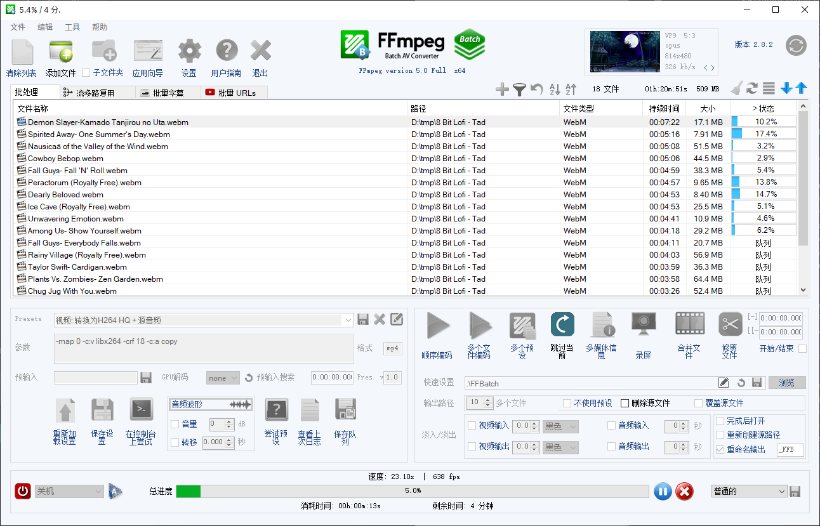
Task: Select the 清除列表 (clear list) icon
Action: tap(22, 51)
